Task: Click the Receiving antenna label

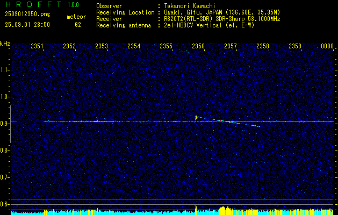Action: pyautogui.click(x=124, y=25)
